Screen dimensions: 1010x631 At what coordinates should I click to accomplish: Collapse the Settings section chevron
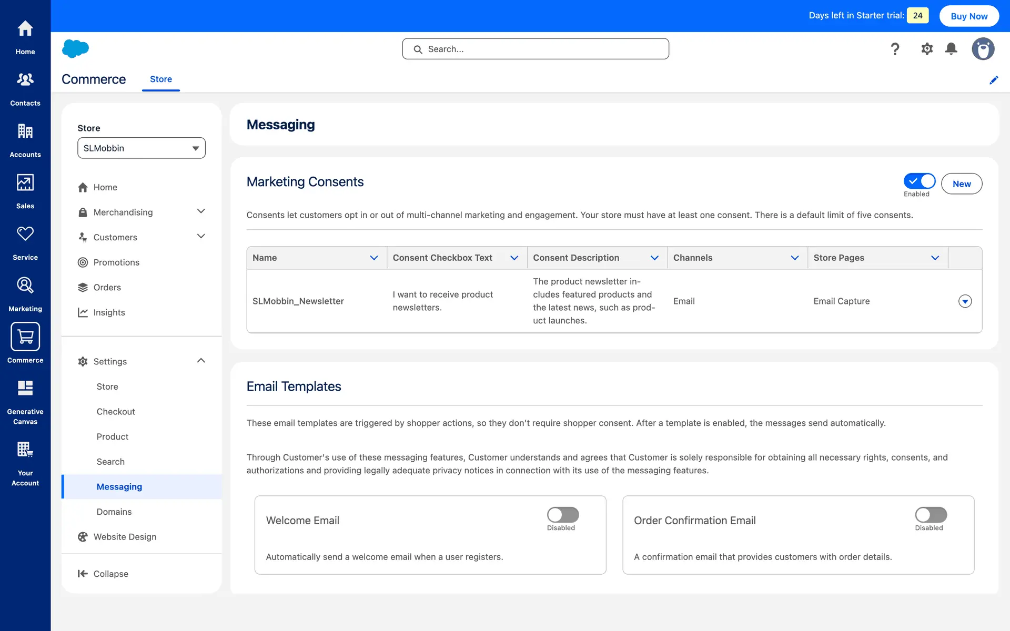[201, 361]
